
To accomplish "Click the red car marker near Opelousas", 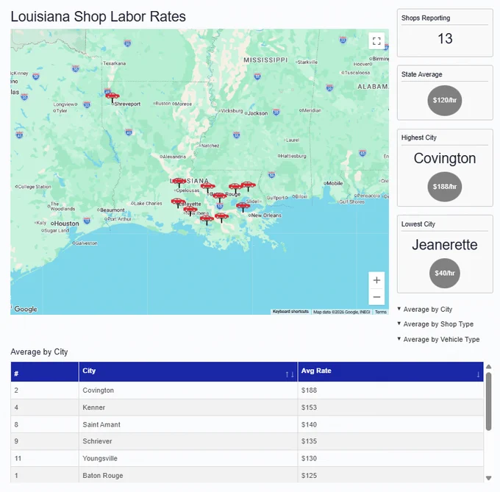I will 179,181.
